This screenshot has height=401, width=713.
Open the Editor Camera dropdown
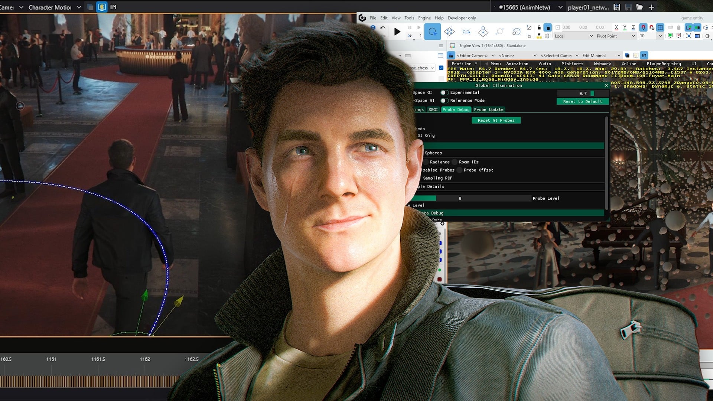tap(475, 55)
